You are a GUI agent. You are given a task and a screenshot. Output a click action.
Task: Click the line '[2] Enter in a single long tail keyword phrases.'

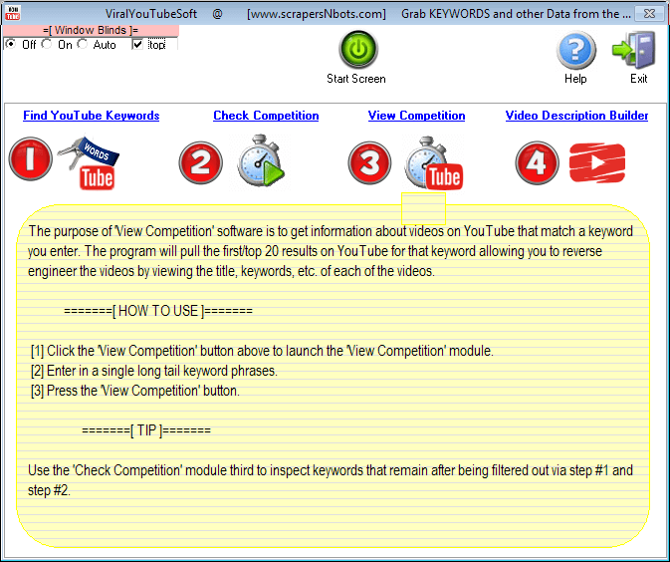coord(154,371)
